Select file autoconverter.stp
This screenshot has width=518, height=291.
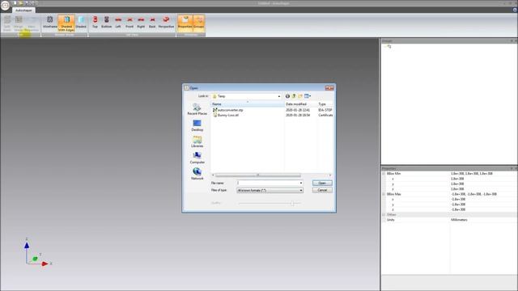[228, 110]
